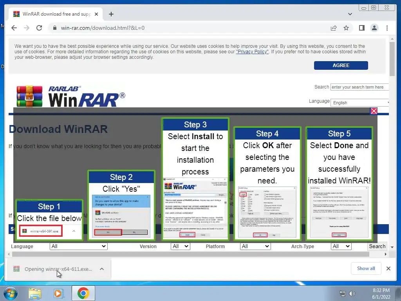Viewport: 401px width, 301px height.
Task: Launch Windows Media Player from taskbar
Action: tap(58, 294)
